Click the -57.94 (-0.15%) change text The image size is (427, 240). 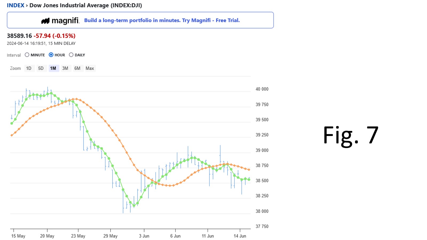(x=54, y=36)
